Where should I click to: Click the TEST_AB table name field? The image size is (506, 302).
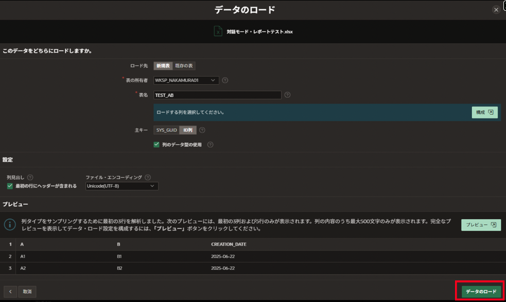pyautogui.click(x=217, y=95)
